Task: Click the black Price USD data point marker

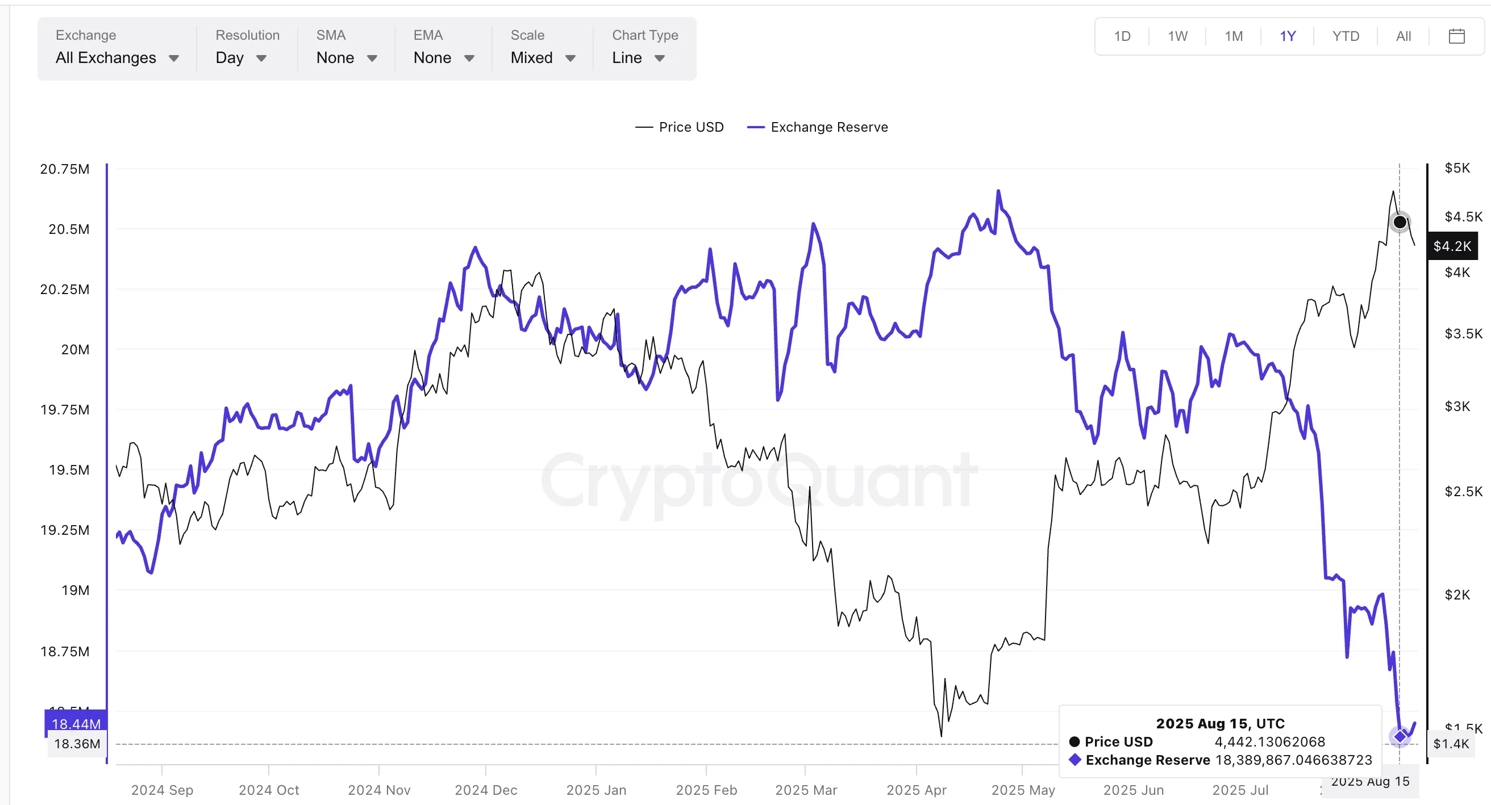Action: (1400, 222)
